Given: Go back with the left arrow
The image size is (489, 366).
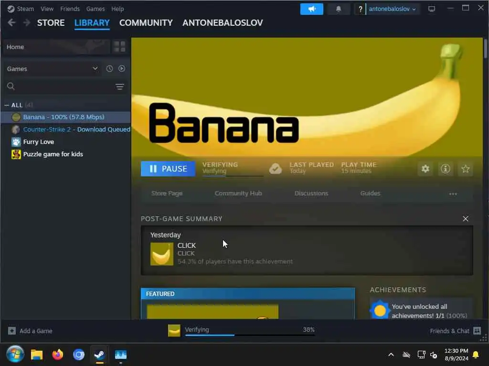Looking at the screenshot, I should (x=11, y=23).
